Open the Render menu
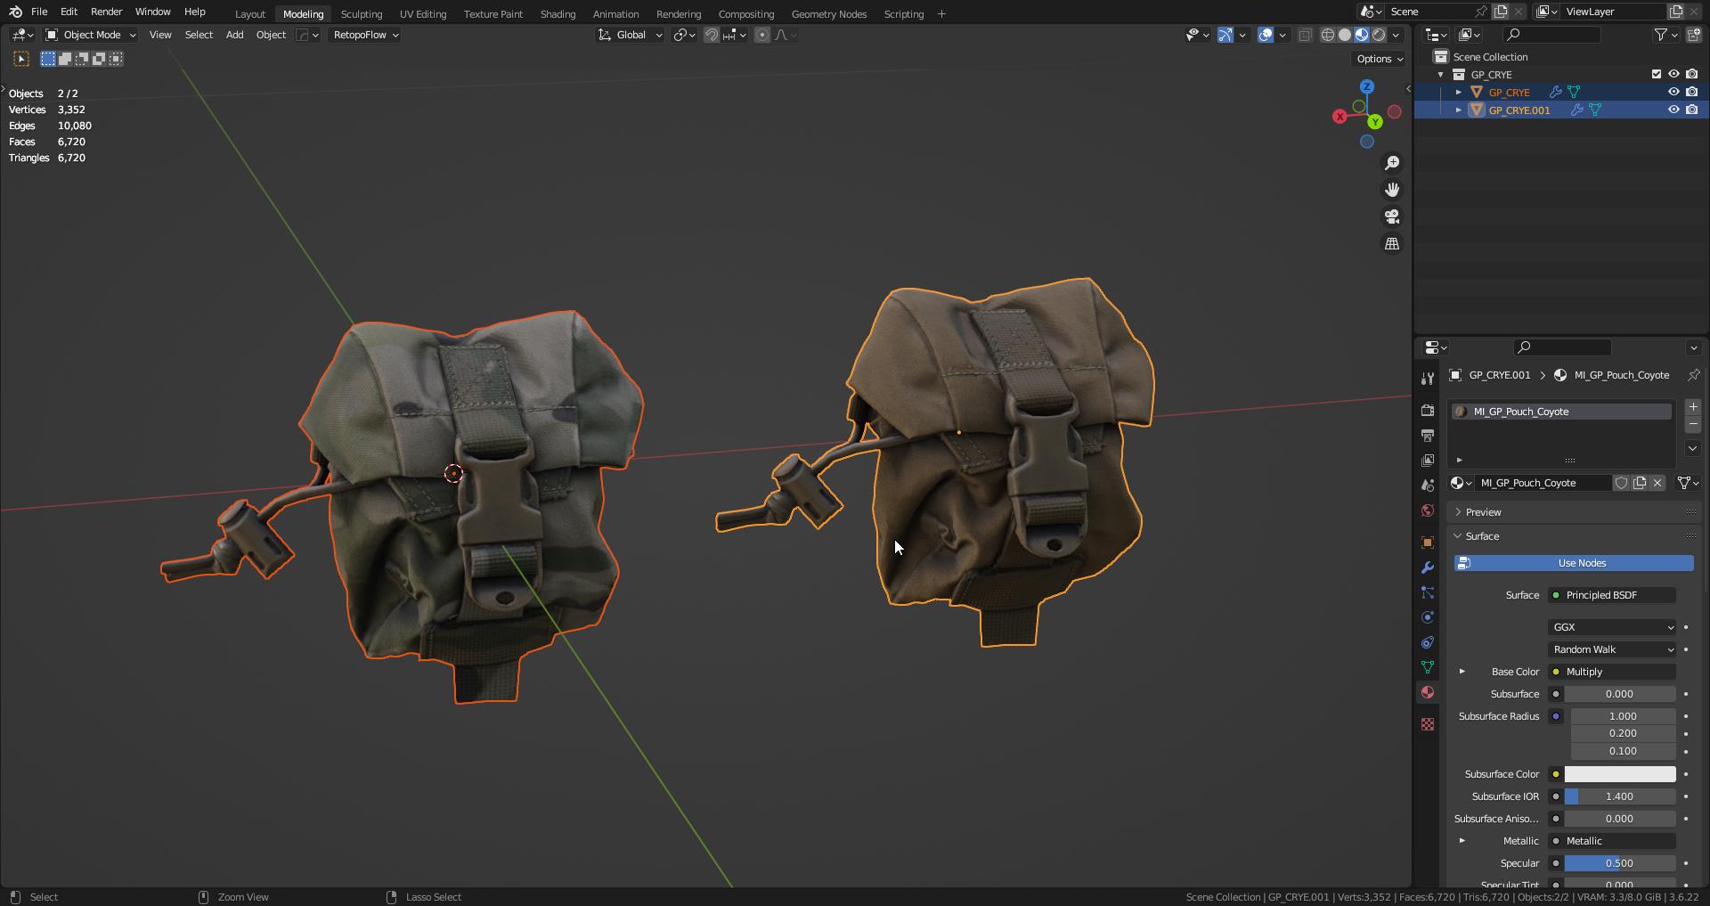The height and width of the screenshot is (906, 1710). [106, 12]
